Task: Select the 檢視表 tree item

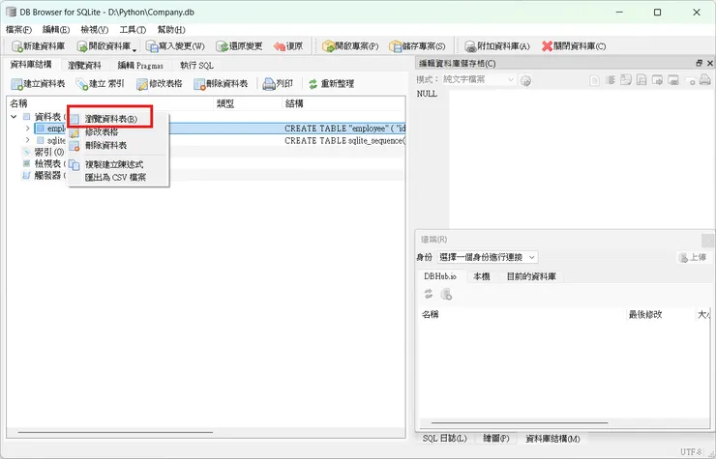Action: click(44, 164)
